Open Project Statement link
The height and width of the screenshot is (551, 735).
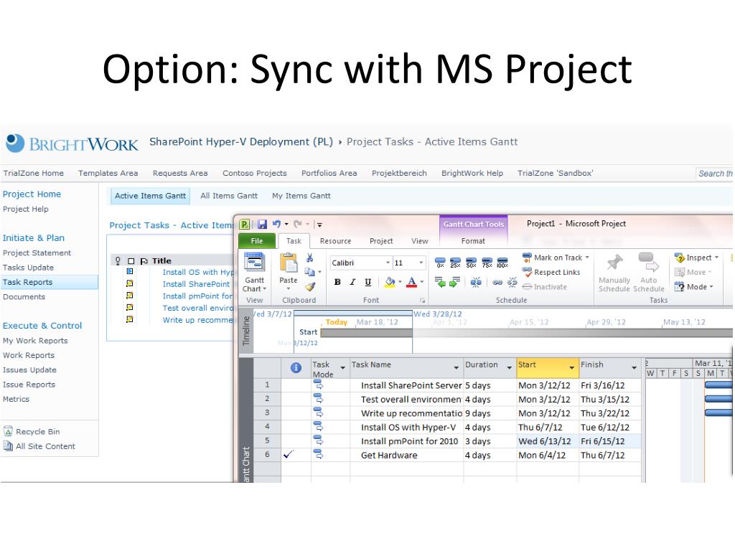pyautogui.click(x=37, y=253)
